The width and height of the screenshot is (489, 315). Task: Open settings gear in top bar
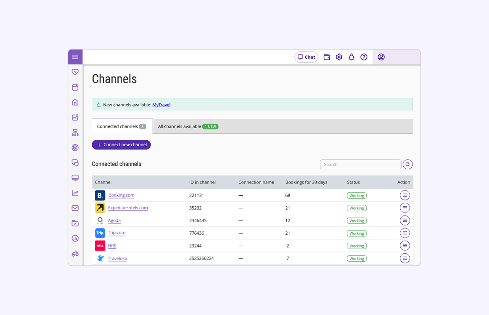tap(339, 57)
